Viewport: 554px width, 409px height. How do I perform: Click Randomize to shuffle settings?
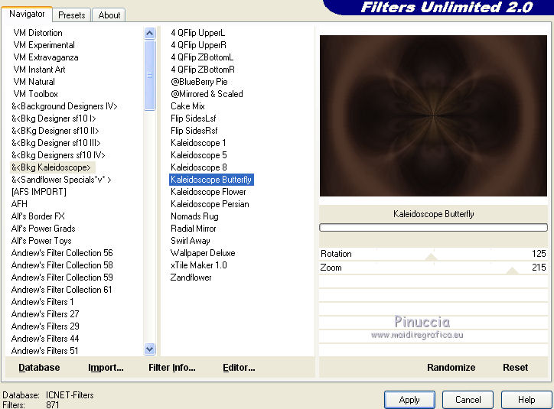tap(451, 368)
